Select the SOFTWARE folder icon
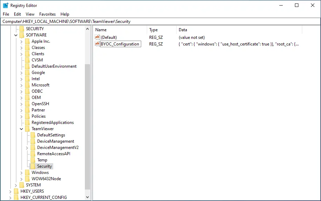Viewport: 321px width, 201px height. click(22, 35)
